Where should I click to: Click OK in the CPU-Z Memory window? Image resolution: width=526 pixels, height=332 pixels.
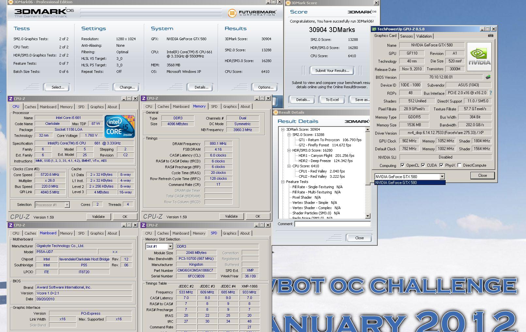(258, 216)
